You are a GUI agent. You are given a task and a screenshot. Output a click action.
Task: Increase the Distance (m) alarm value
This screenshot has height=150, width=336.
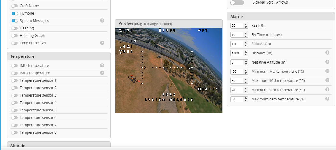pyautogui.click(x=245, y=52)
